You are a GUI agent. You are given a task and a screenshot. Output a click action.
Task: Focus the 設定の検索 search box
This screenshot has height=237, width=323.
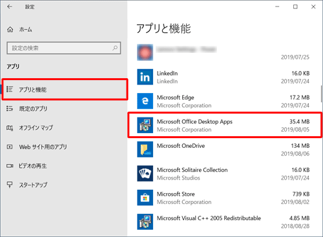click(x=64, y=48)
